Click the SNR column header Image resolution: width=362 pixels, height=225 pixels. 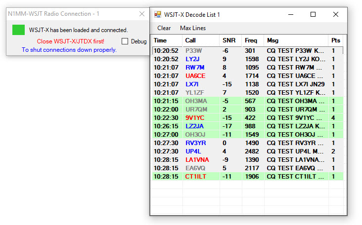tap(230, 40)
